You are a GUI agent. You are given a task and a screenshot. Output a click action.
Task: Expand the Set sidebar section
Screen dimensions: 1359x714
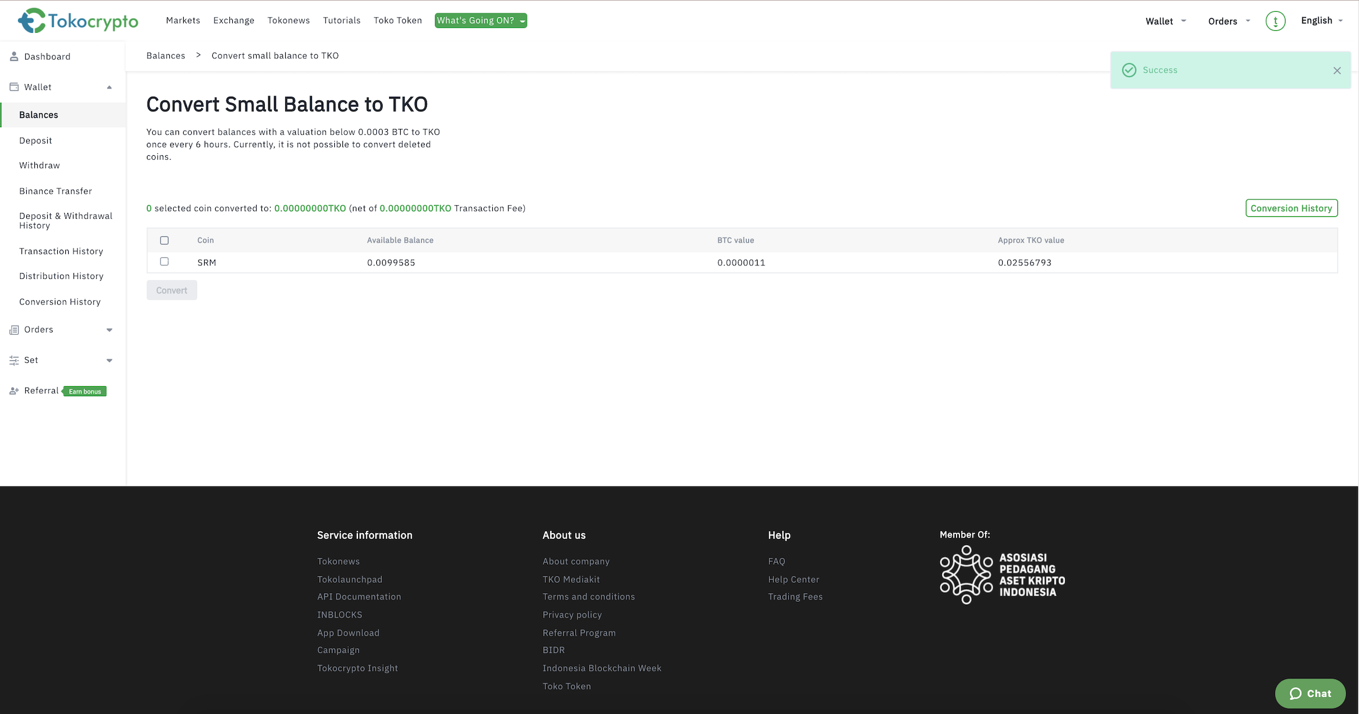[x=109, y=360]
